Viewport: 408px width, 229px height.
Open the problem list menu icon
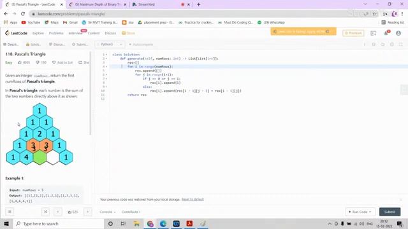click(10, 212)
